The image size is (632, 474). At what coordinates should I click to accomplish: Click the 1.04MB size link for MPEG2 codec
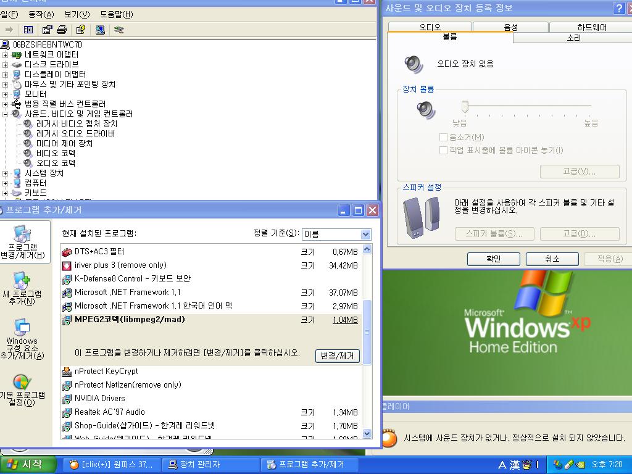[345, 320]
